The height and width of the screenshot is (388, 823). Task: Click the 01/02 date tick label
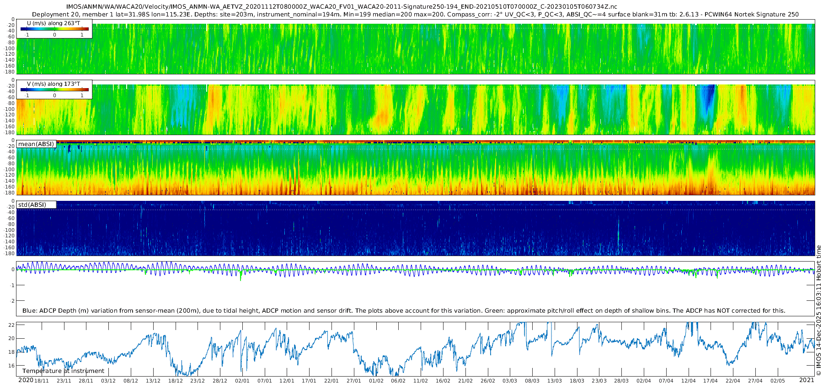[x=376, y=381]
